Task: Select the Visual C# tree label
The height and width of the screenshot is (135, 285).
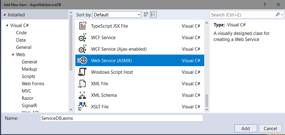Action: pyautogui.click(x=20, y=26)
